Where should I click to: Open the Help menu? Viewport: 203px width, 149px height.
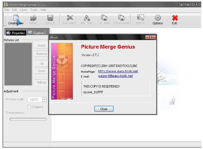click(43, 10)
